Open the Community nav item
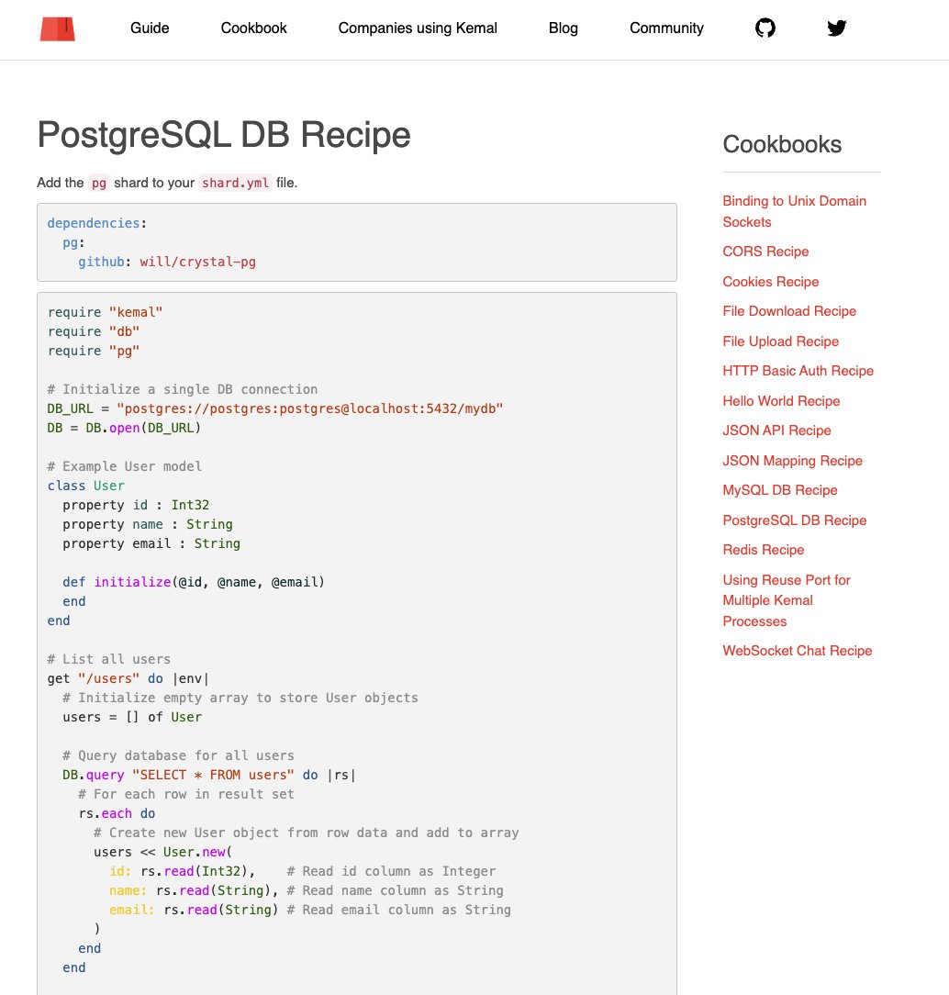The image size is (949, 995). click(666, 28)
